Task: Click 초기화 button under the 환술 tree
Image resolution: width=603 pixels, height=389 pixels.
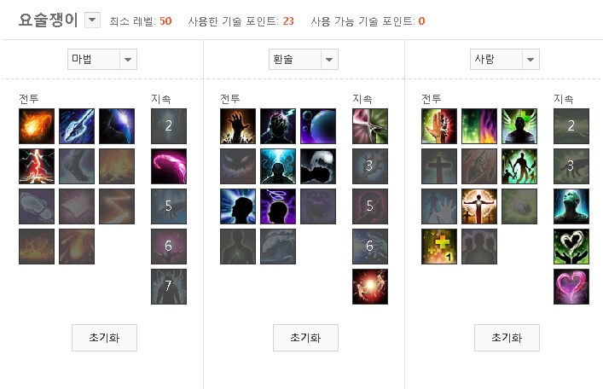Action: tap(305, 338)
